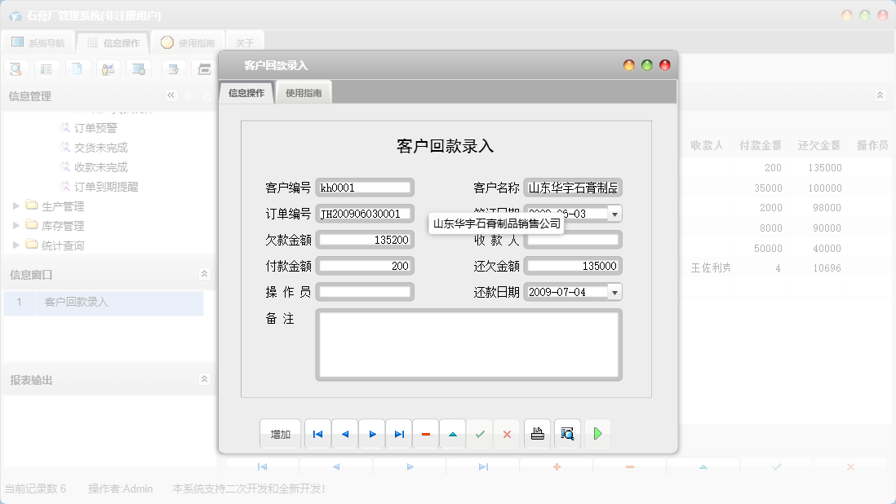
Task: Jump to the first record icon
Action: (x=318, y=434)
